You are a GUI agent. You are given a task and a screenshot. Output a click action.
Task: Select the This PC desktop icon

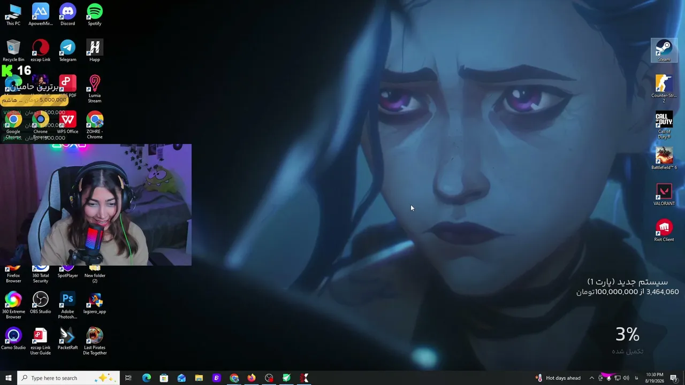pyautogui.click(x=13, y=14)
